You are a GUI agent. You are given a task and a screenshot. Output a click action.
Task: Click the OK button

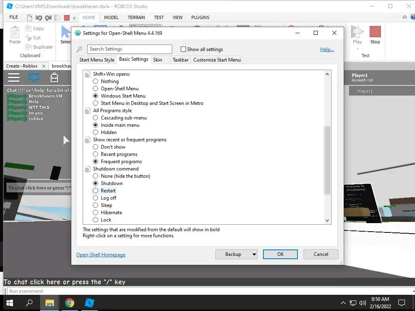[280, 254]
